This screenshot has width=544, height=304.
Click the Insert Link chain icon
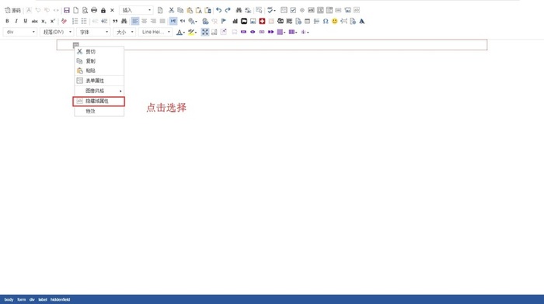coord(205,21)
